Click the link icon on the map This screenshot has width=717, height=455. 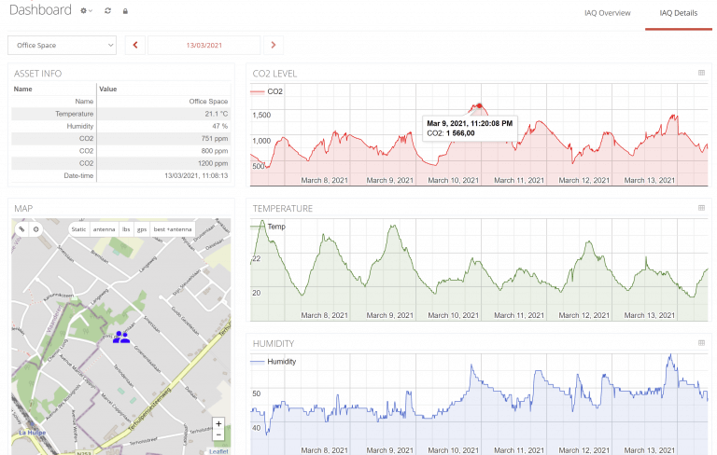pyautogui.click(x=21, y=229)
